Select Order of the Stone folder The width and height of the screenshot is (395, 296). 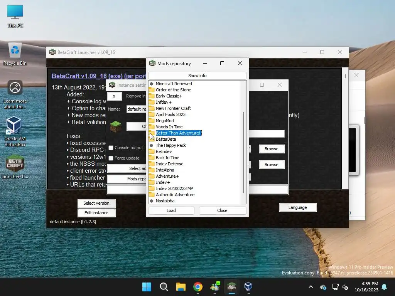pyautogui.click(x=173, y=90)
